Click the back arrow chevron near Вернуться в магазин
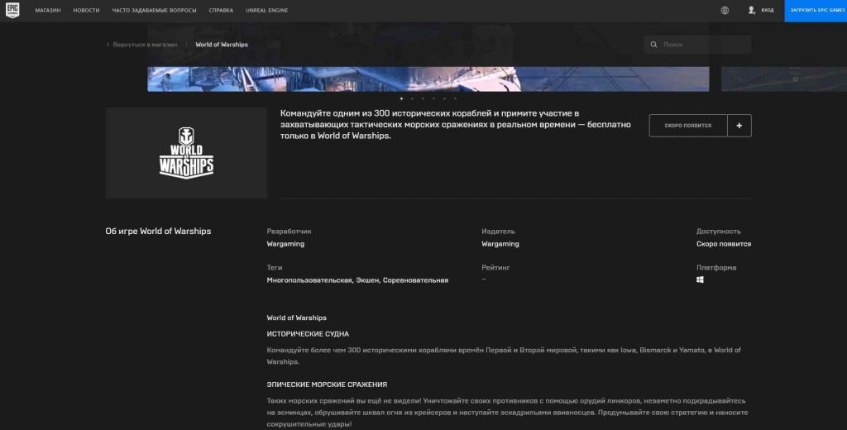Image resolution: width=847 pixels, height=430 pixels. 108,45
